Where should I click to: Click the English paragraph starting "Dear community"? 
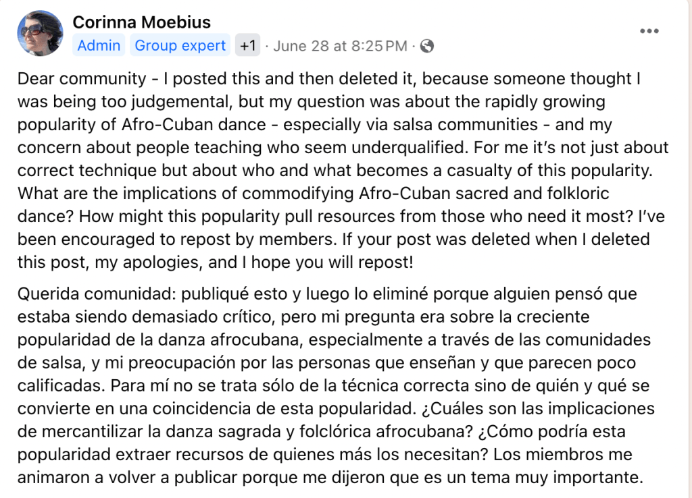[x=338, y=159]
